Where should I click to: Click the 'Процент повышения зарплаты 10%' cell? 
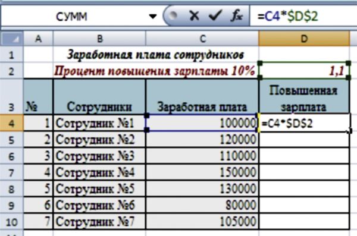156,71
